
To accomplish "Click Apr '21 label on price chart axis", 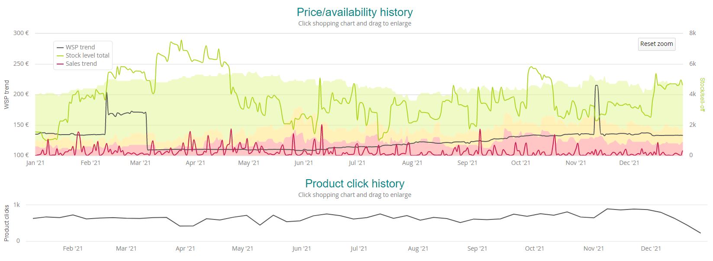I will pyautogui.click(x=195, y=163).
